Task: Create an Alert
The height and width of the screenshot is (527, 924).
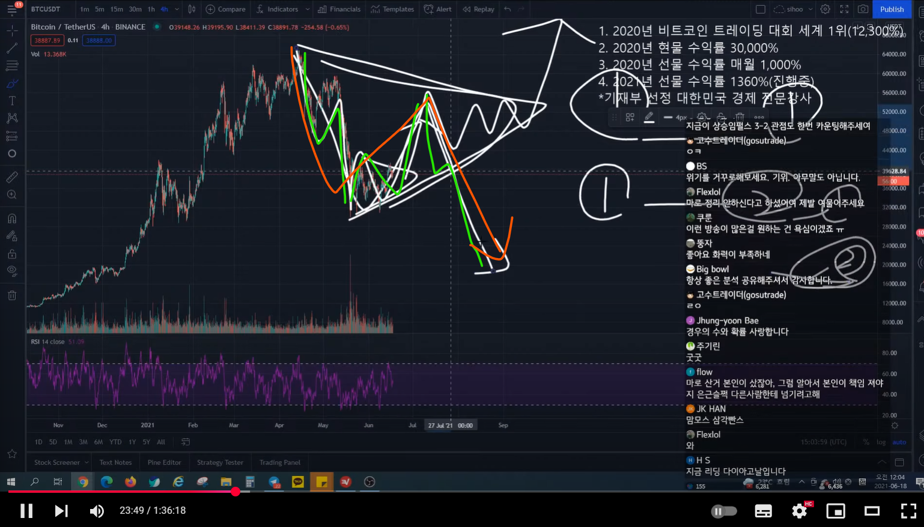Action: coord(438,9)
